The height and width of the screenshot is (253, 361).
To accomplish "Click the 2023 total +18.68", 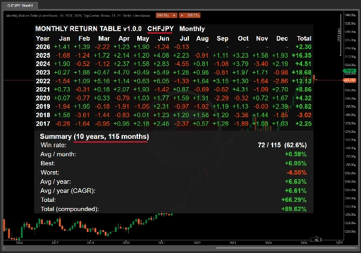I will 301,73.
